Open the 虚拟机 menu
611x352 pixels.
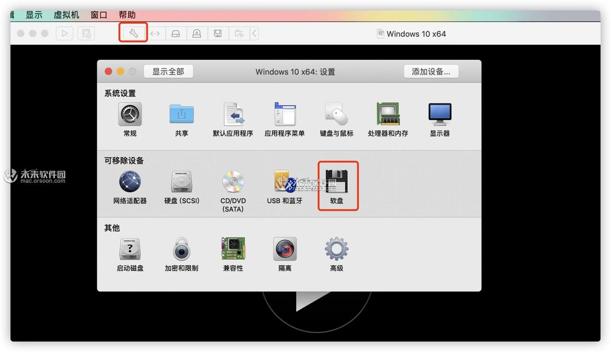[67, 15]
